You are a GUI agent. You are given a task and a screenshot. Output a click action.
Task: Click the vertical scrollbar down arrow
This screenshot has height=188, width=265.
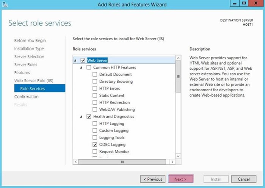178,156
